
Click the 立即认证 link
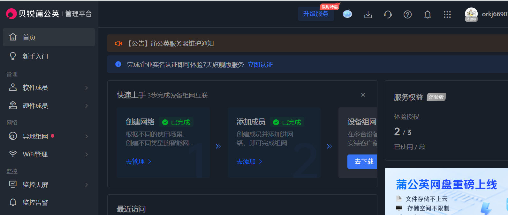260,65
